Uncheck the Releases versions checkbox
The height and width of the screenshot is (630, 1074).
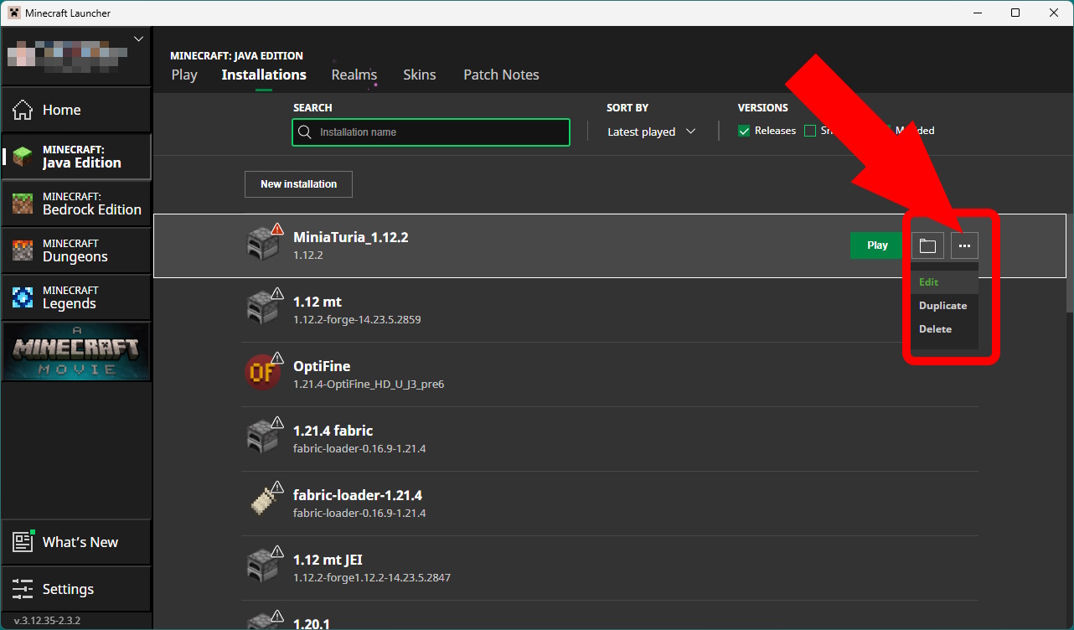pos(744,131)
